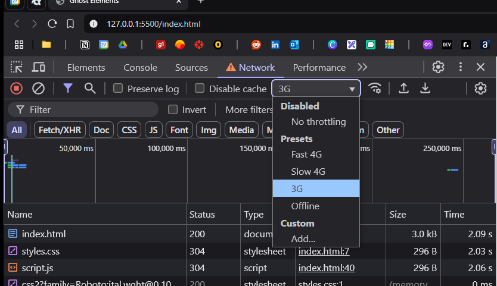Viewport: 497px width, 286px height.
Task: Open network conditions wifi icon
Action: point(375,88)
